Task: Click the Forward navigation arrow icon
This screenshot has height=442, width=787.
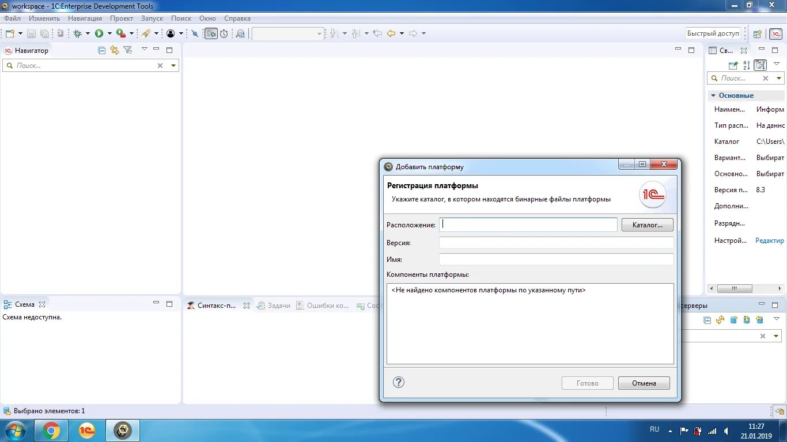Action: (x=413, y=33)
